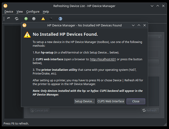Screen dimensions: 169x129
Task: Click the Refresh button in main window
Action: [150, 110]
